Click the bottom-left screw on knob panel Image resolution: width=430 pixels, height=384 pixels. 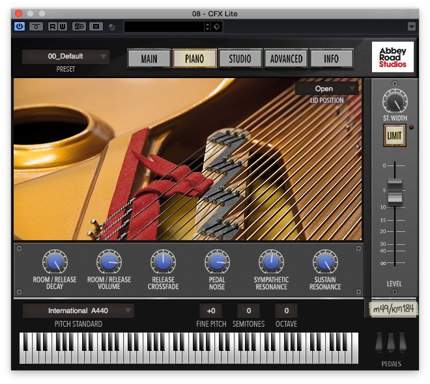pyautogui.click(x=19, y=292)
